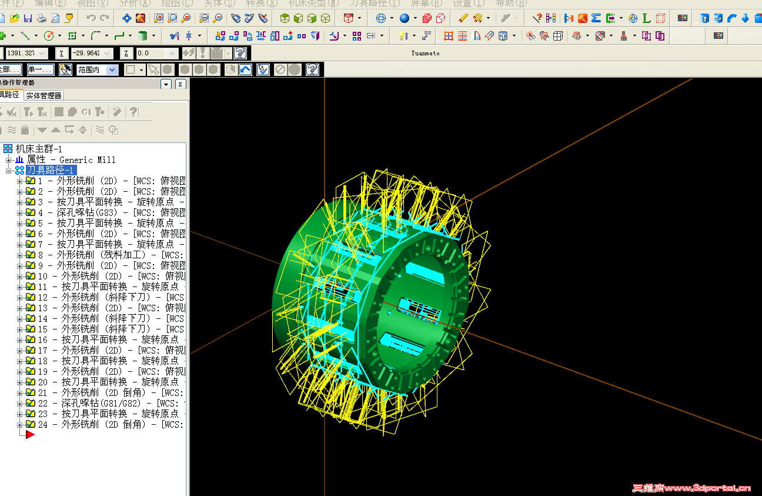Click the red grid icon in second toolbar

tap(449, 36)
